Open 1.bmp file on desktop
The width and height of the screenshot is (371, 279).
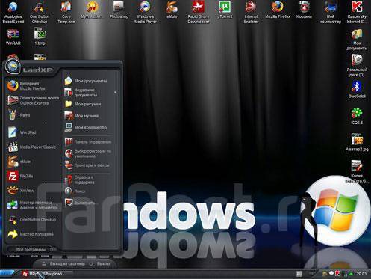point(40,37)
